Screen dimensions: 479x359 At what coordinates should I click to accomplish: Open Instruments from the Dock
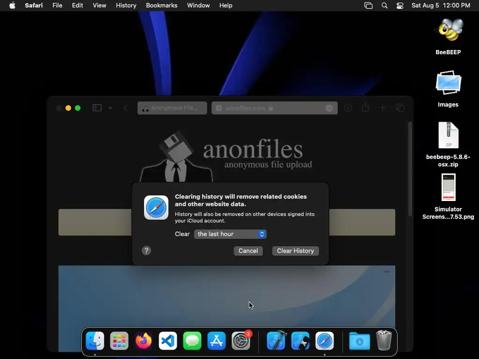300,341
